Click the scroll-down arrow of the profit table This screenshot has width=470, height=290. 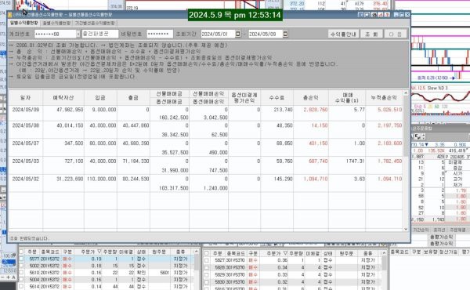tap(406, 229)
